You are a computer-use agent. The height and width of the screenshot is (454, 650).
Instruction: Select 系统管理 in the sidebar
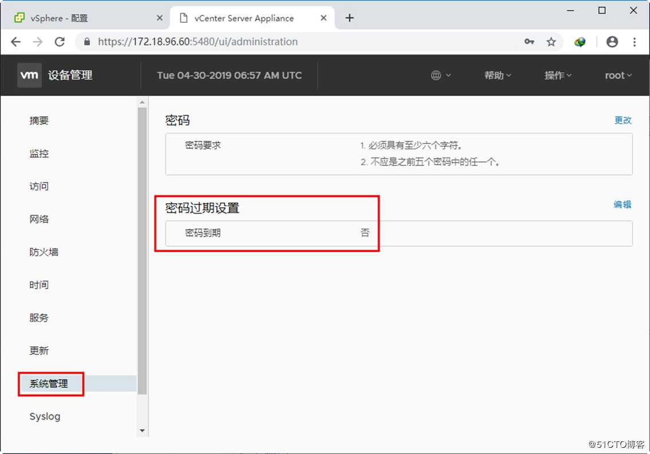pyautogui.click(x=49, y=384)
